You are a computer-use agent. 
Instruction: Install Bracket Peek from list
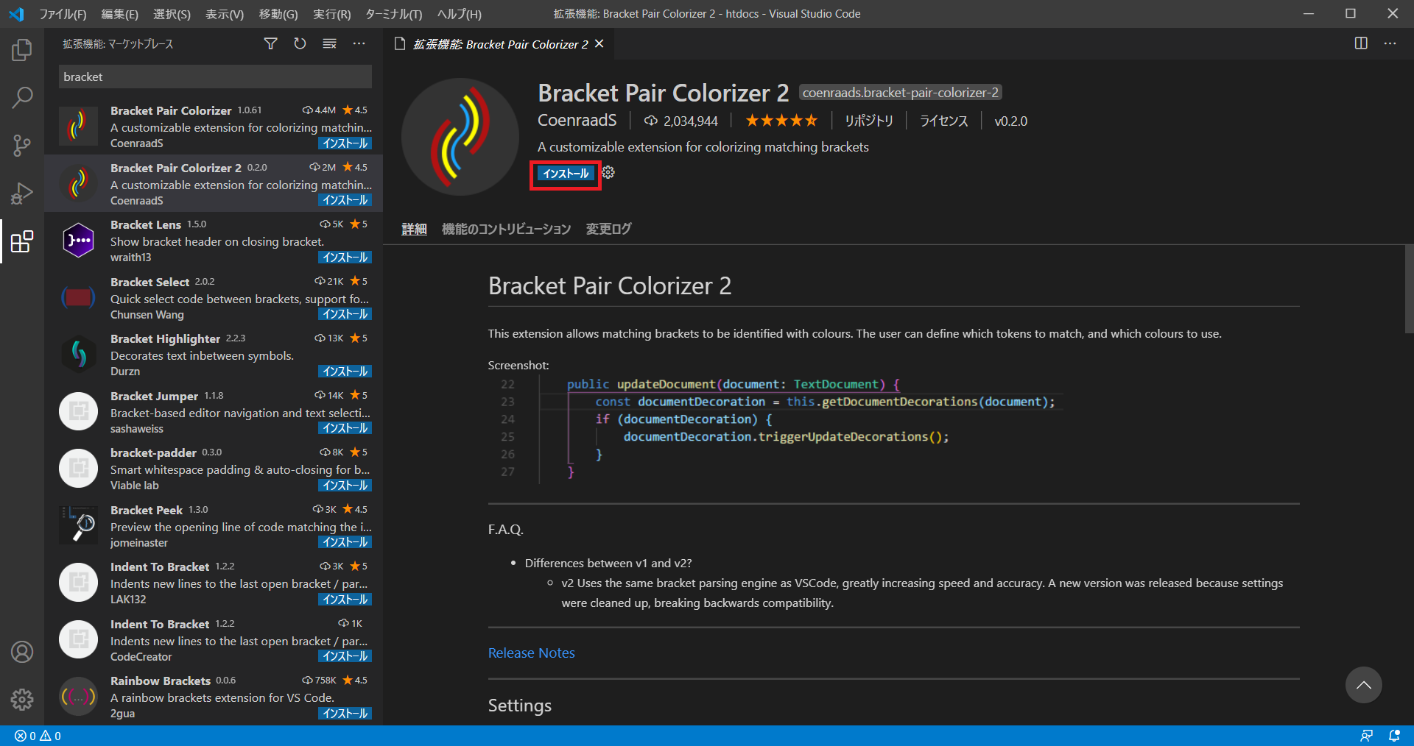coord(345,542)
